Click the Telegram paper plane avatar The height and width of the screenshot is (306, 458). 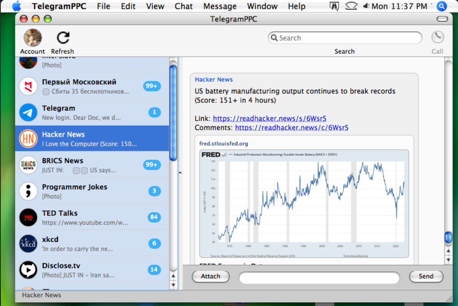pyautogui.click(x=28, y=112)
